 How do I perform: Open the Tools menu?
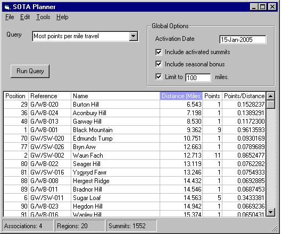click(43, 17)
